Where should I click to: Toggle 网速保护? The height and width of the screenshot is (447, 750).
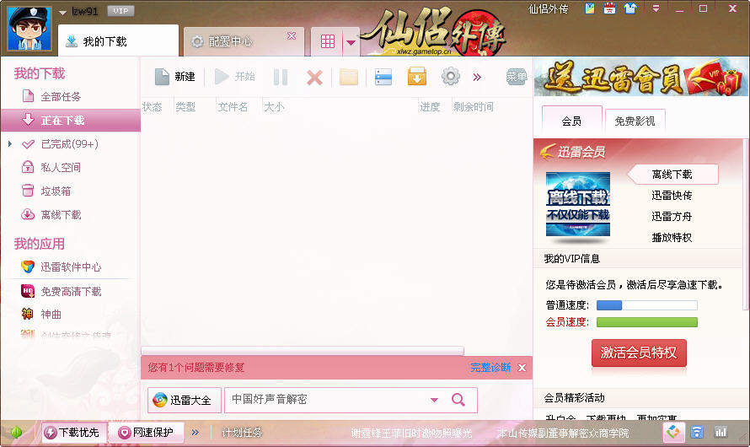tap(146, 433)
